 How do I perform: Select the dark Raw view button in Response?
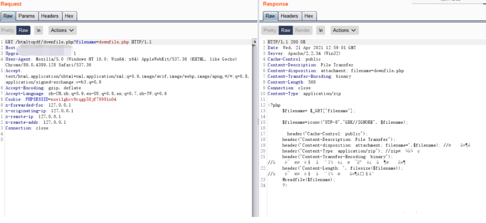(286, 31)
